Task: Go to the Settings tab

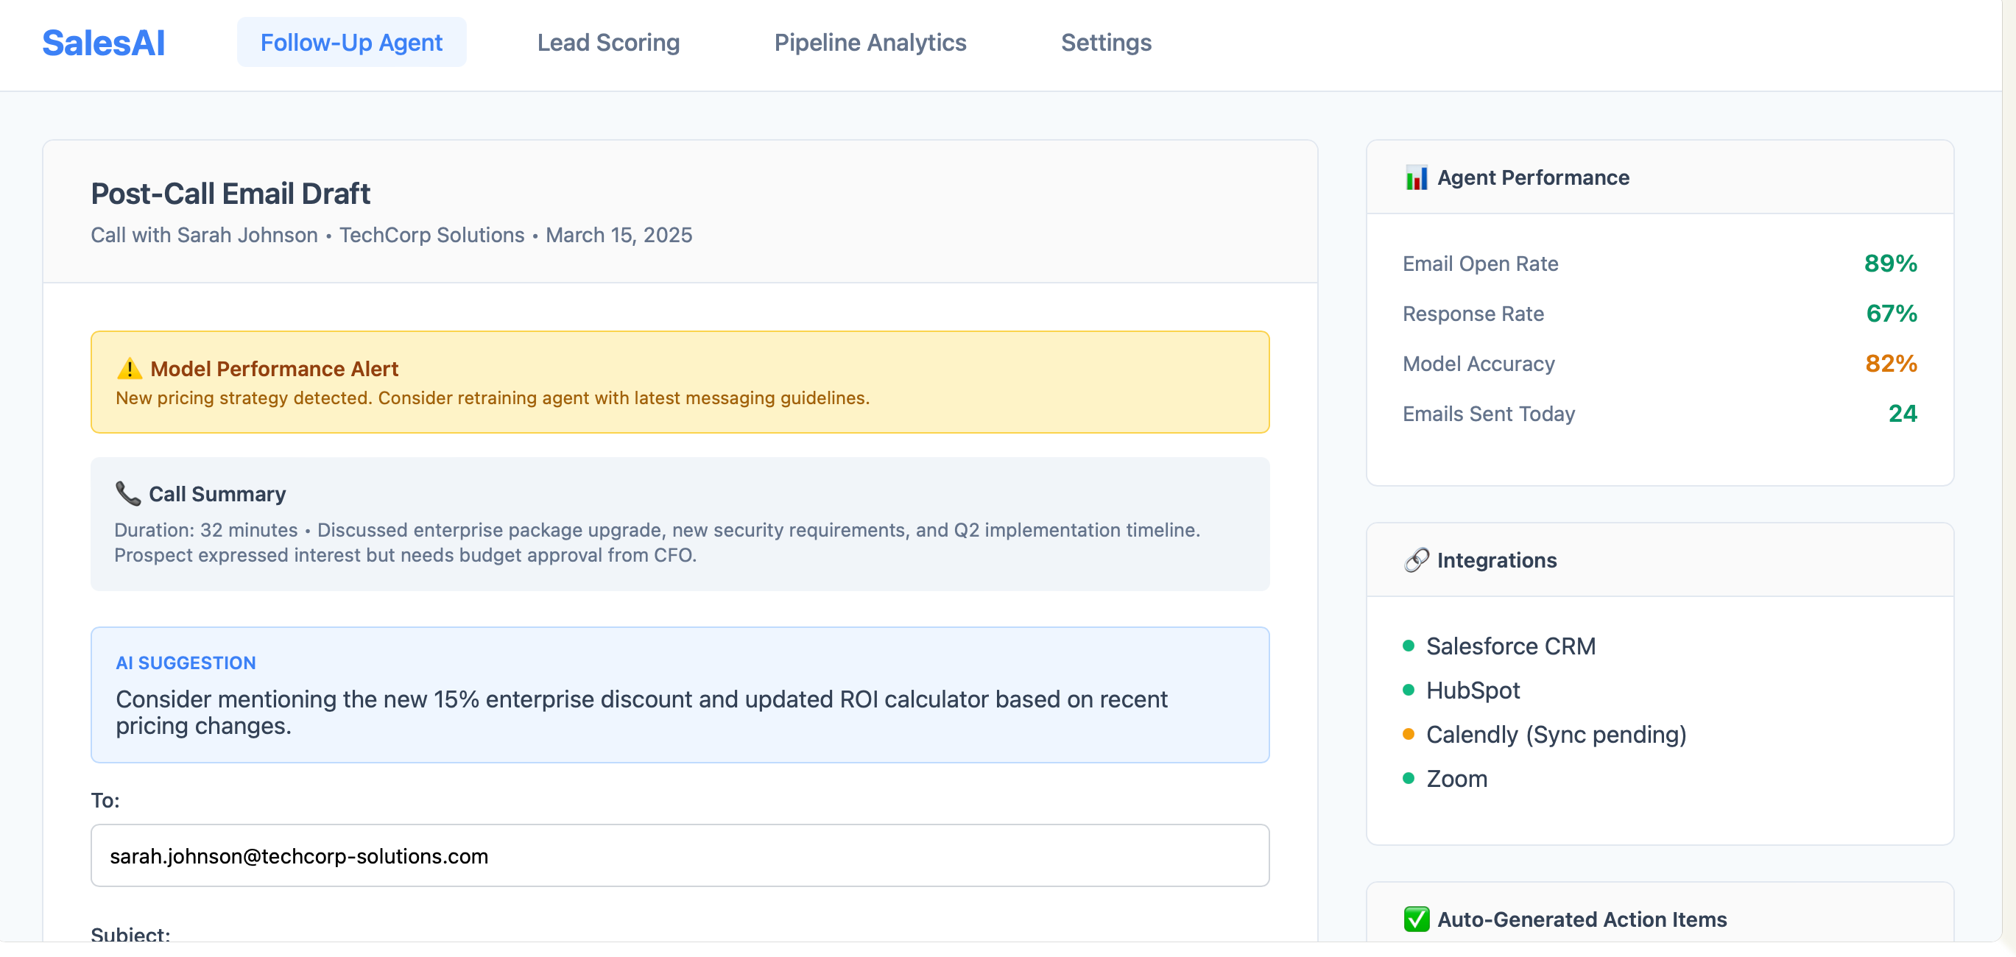Action: (x=1105, y=42)
